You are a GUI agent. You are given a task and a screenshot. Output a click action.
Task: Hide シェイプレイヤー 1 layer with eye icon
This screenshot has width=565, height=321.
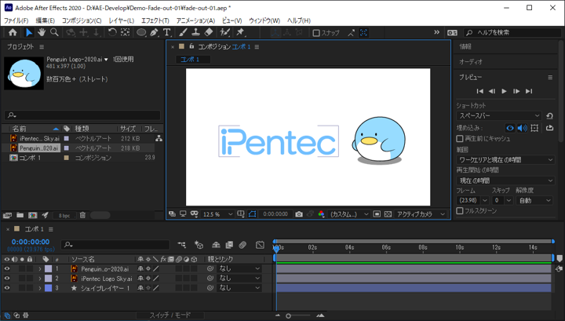tap(7, 288)
